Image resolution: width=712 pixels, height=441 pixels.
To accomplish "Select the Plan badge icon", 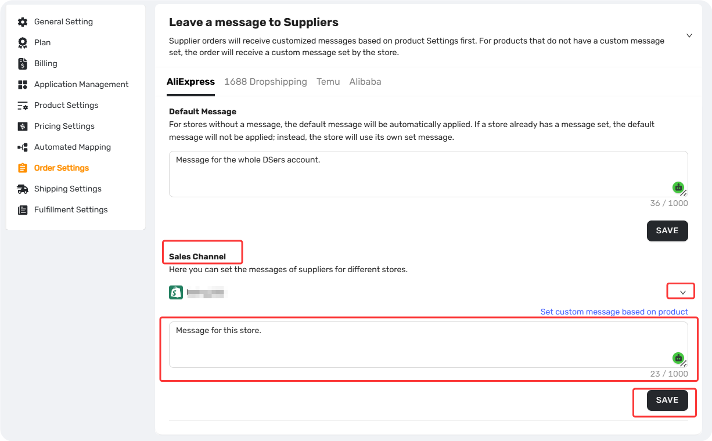I will click(x=23, y=43).
